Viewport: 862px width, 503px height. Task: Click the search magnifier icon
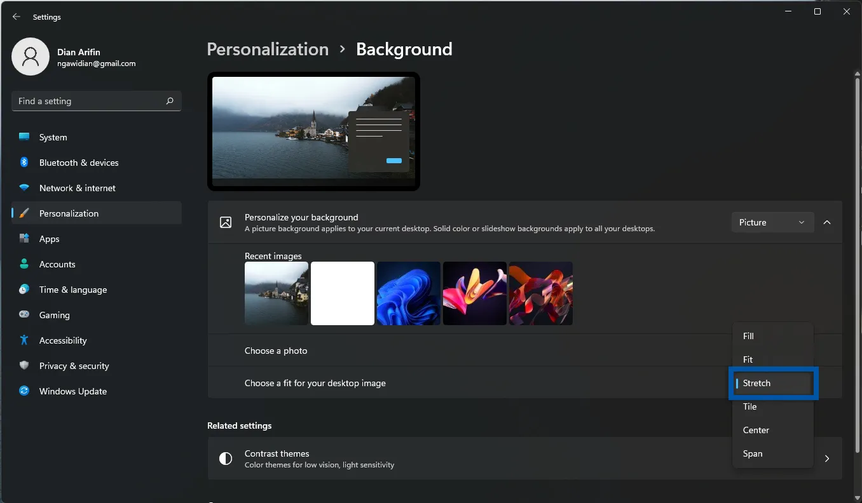pyautogui.click(x=170, y=101)
